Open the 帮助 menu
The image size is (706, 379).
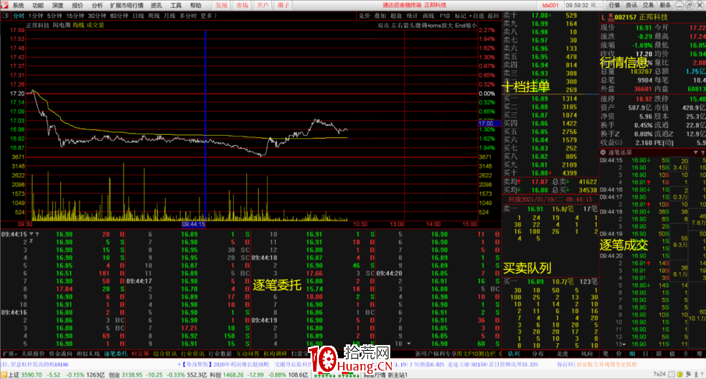click(x=195, y=5)
